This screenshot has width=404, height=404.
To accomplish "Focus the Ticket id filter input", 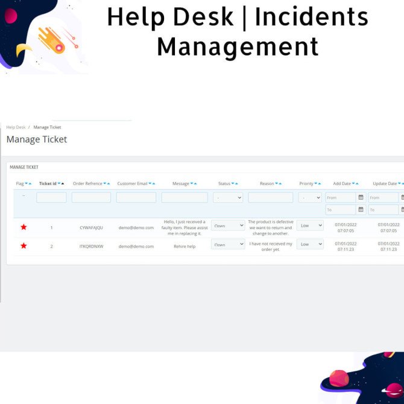I will 51,198.
